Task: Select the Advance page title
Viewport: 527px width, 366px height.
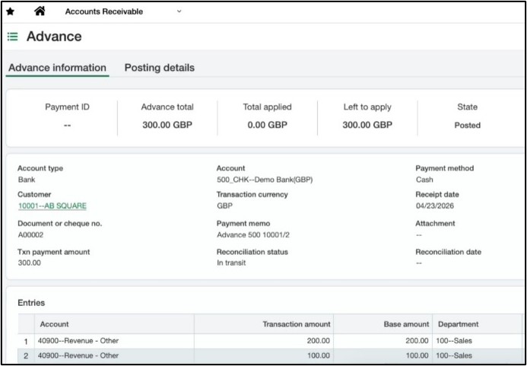Action: click(54, 37)
